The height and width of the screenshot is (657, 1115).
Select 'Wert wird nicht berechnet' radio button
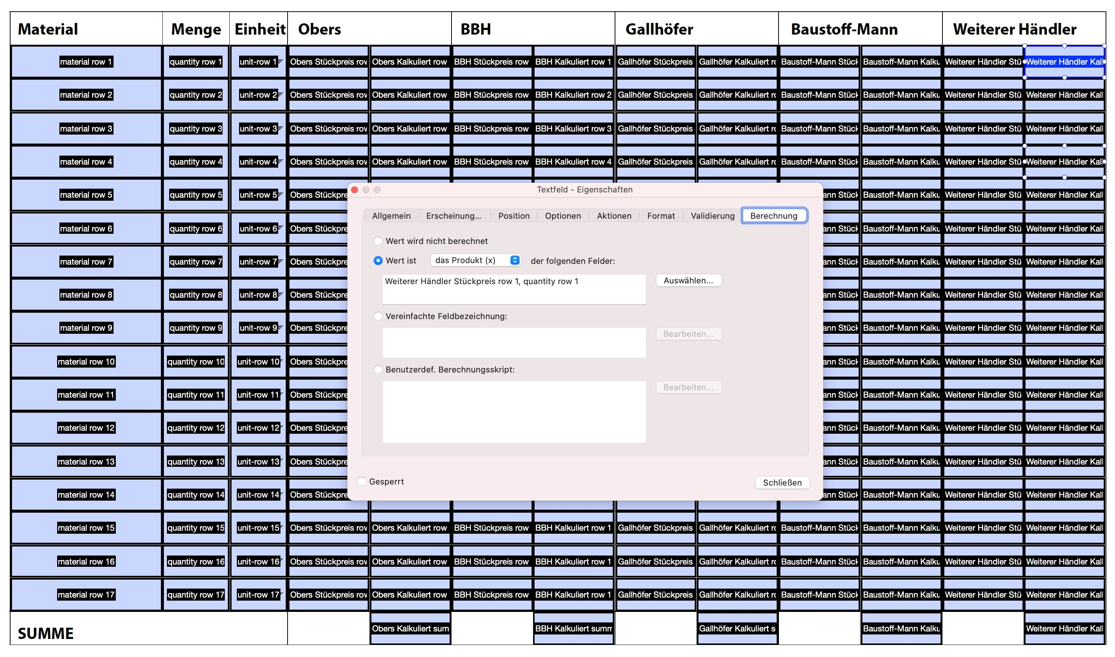(378, 241)
